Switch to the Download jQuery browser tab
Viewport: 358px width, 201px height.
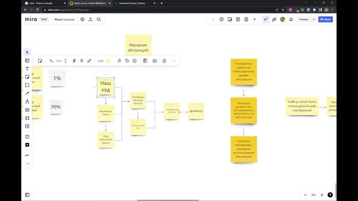point(135,3)
